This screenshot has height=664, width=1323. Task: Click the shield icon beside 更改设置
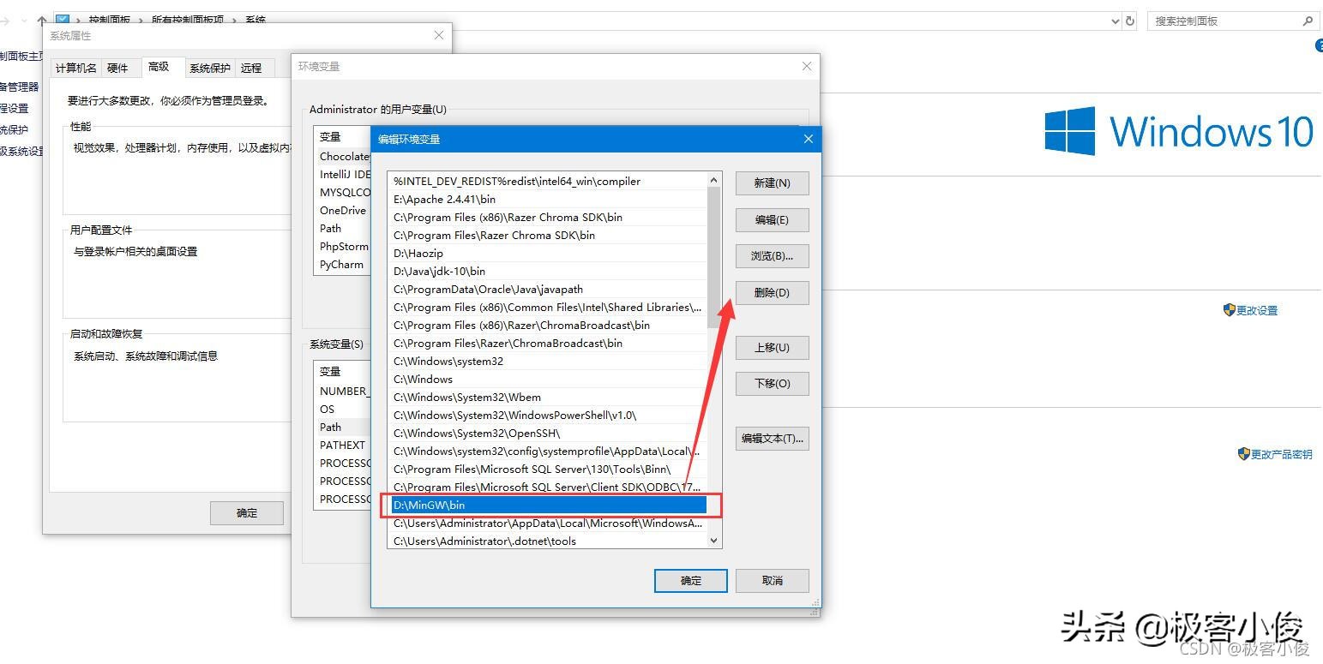coord(1229,310)
